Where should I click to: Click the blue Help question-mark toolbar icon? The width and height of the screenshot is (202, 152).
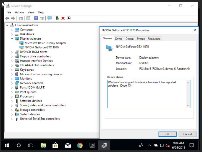[x=36, y=18]
